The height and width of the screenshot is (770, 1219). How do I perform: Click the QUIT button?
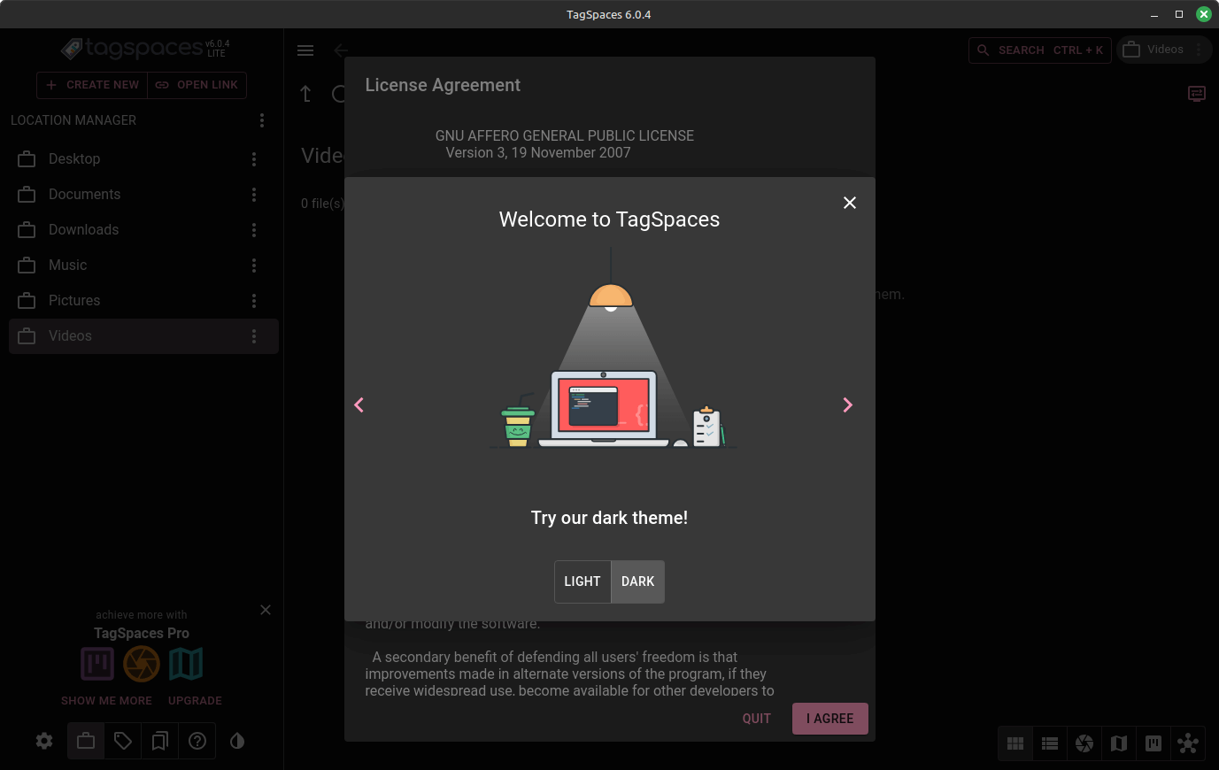[756, 719]
